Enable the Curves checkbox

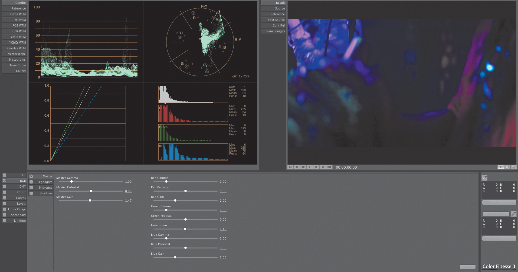(5, 198)
